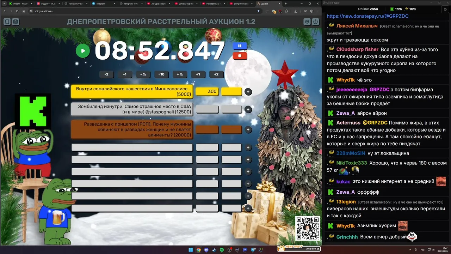
Task: Click plus icon on the fourth empty lot row
Action: (x=248, y=184)
